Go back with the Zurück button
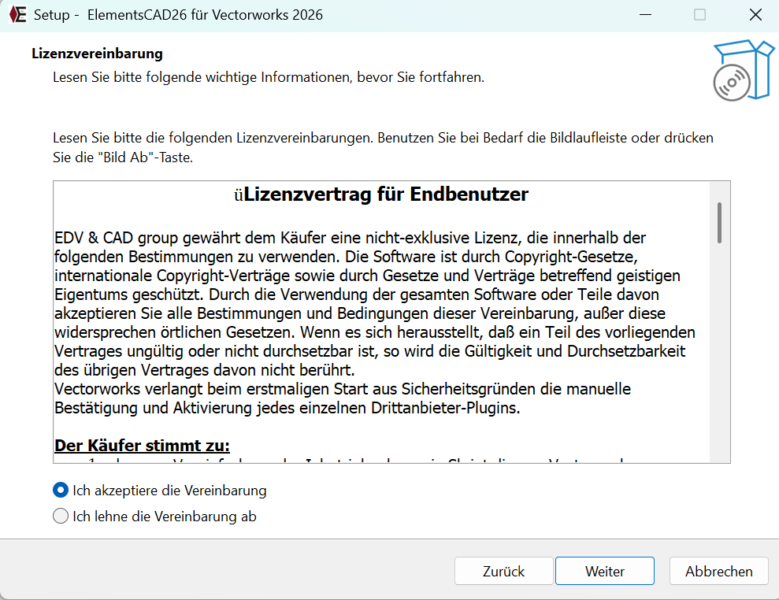The height and width of the screenshot is (600, 779). 503,572
